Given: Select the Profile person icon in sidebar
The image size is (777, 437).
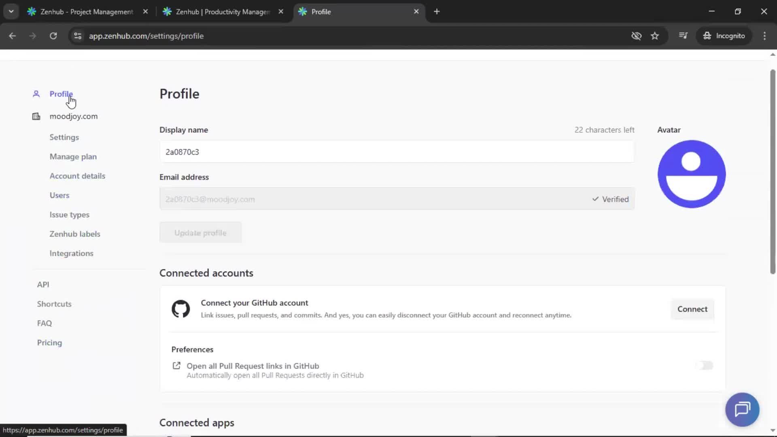Looking at the screenshot, I should (x=36, y=93).
